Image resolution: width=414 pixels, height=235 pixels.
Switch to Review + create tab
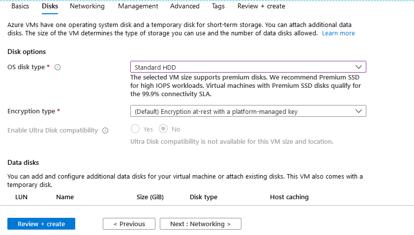(x=261, y=6)
